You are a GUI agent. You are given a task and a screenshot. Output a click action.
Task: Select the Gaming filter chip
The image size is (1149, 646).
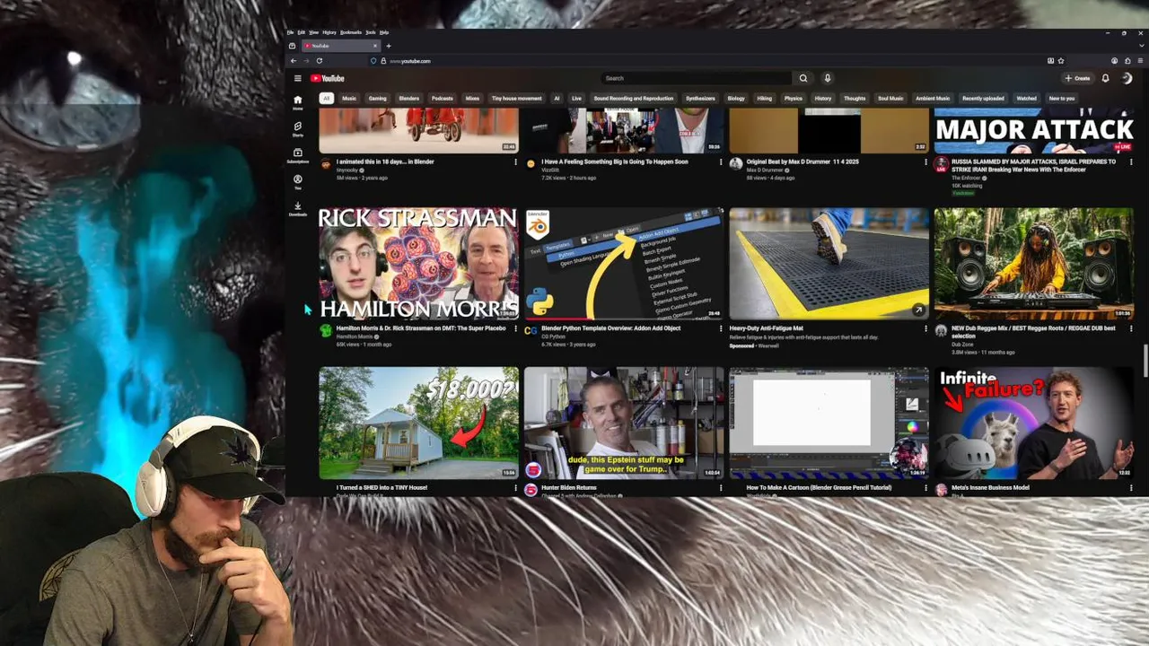click(x=378, y=99)
